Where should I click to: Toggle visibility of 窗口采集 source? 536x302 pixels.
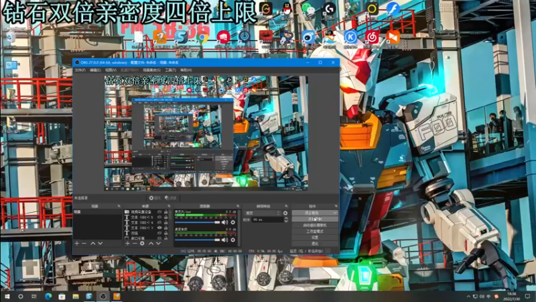coord(159,238)
